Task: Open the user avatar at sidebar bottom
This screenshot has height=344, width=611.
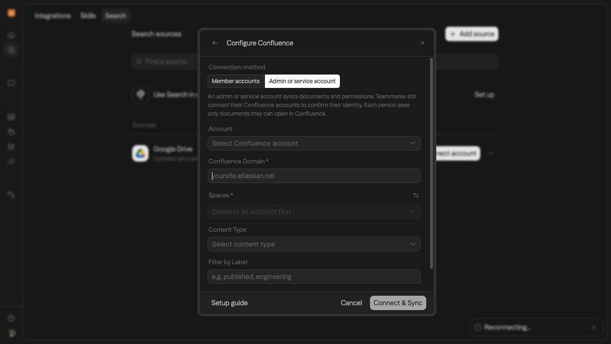Action: click(11, 333)
